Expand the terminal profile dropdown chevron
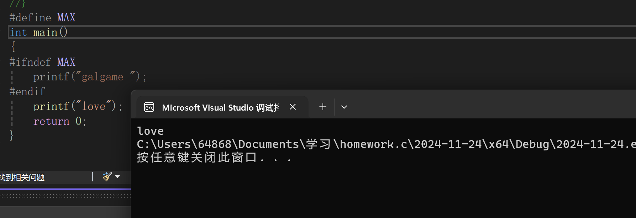This screenshot has width=636, height=218. pos(344,107)
